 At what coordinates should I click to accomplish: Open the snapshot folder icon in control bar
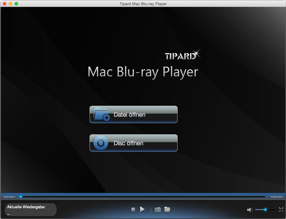(167, 209)
